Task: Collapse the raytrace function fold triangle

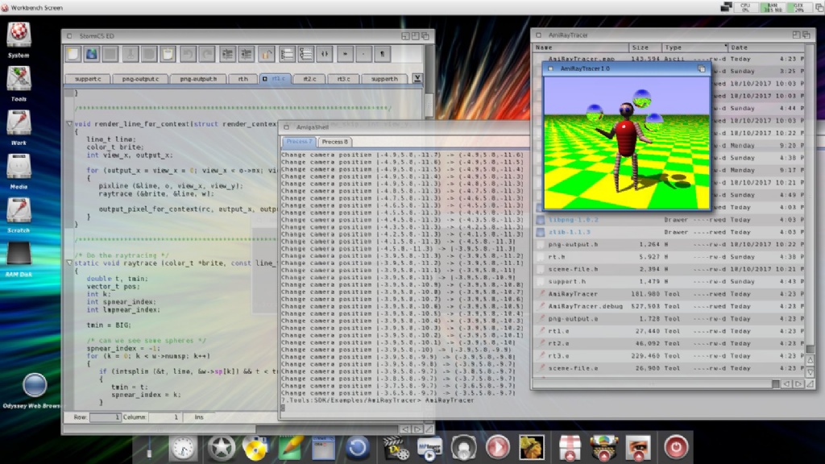Action: (69, 263)
